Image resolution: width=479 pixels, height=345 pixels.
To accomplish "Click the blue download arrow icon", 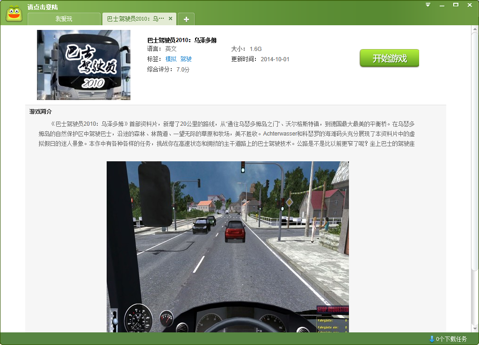I will pyautogui.click(x=431, y=339).
